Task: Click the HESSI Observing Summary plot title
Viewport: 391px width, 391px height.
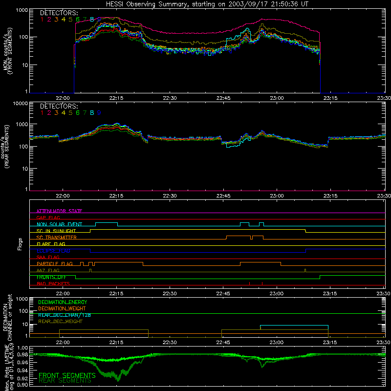Action: (x=207, y=4)
